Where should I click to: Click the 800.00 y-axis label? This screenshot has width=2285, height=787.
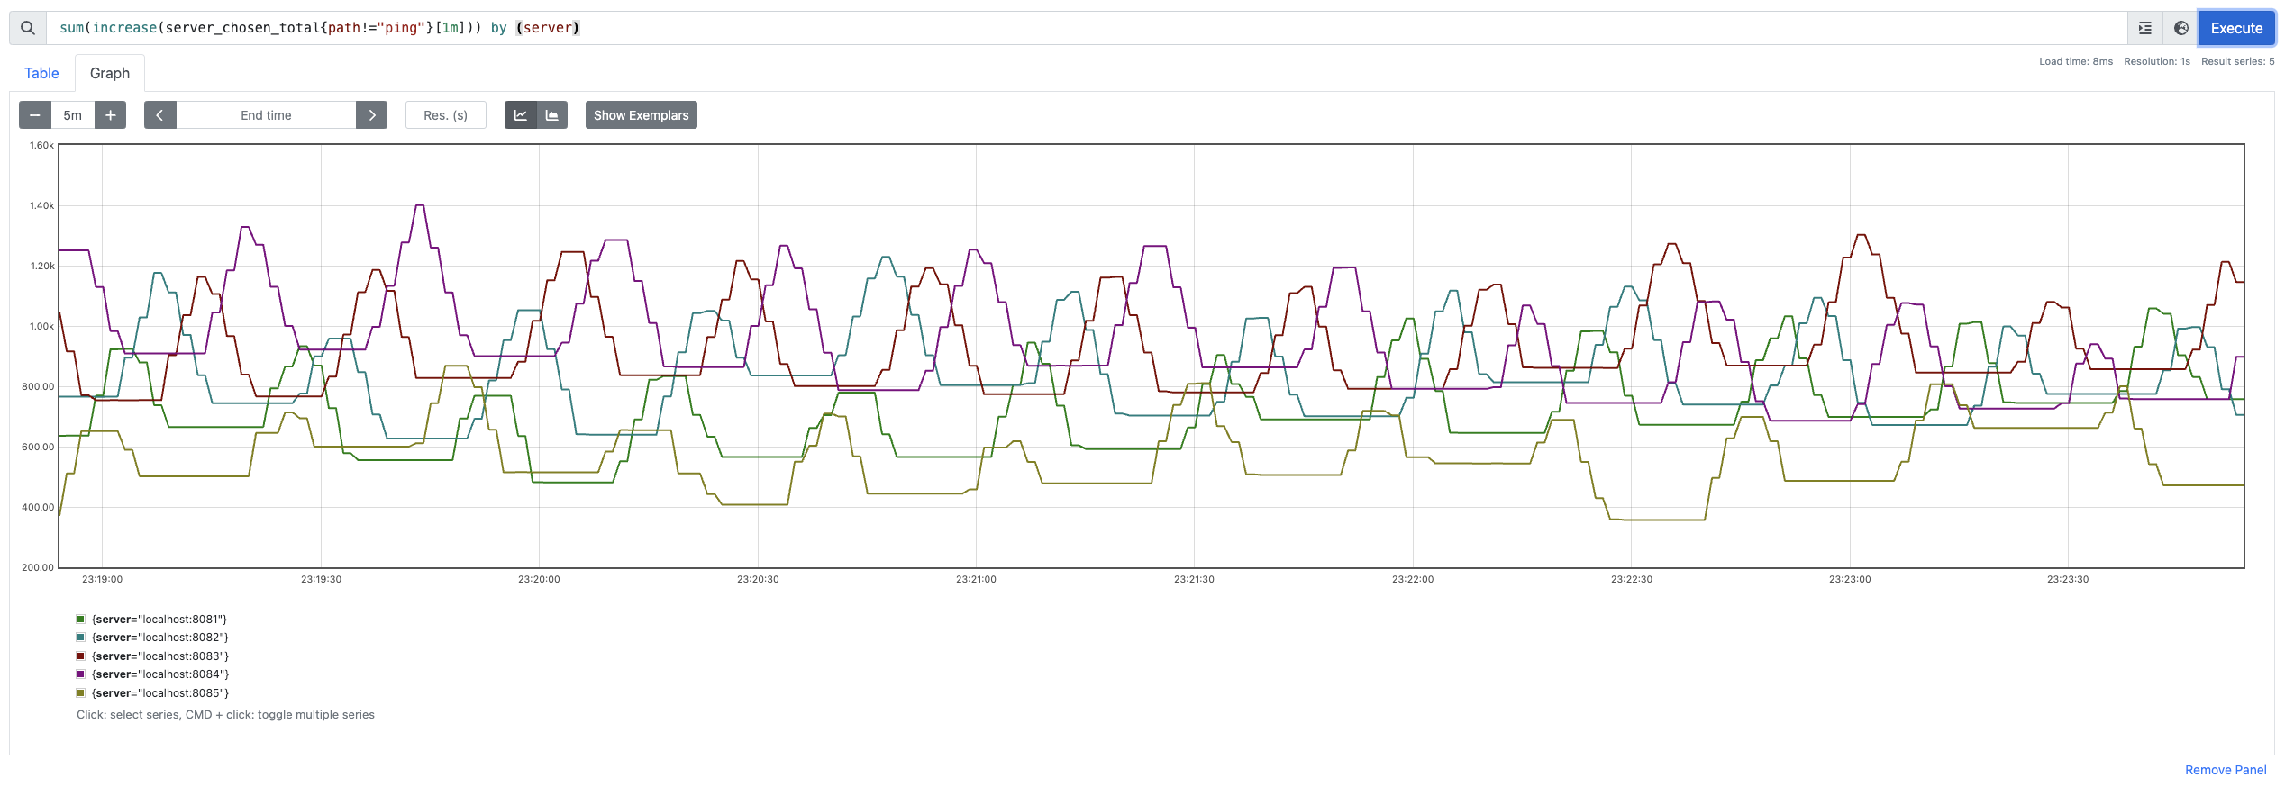[x=38, y=386]
